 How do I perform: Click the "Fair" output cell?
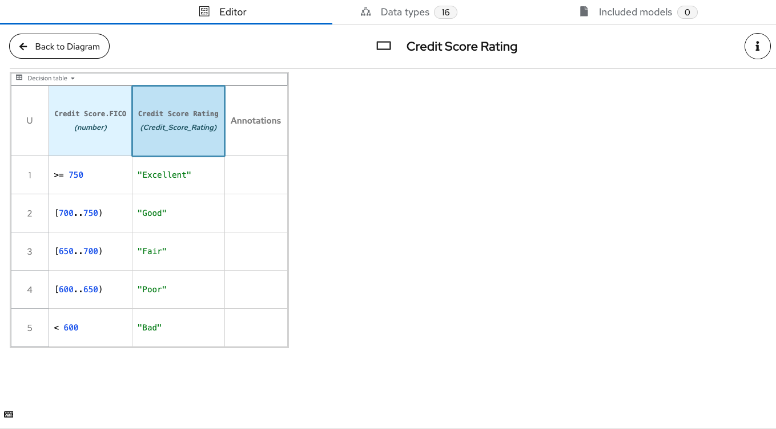point(178,251)
